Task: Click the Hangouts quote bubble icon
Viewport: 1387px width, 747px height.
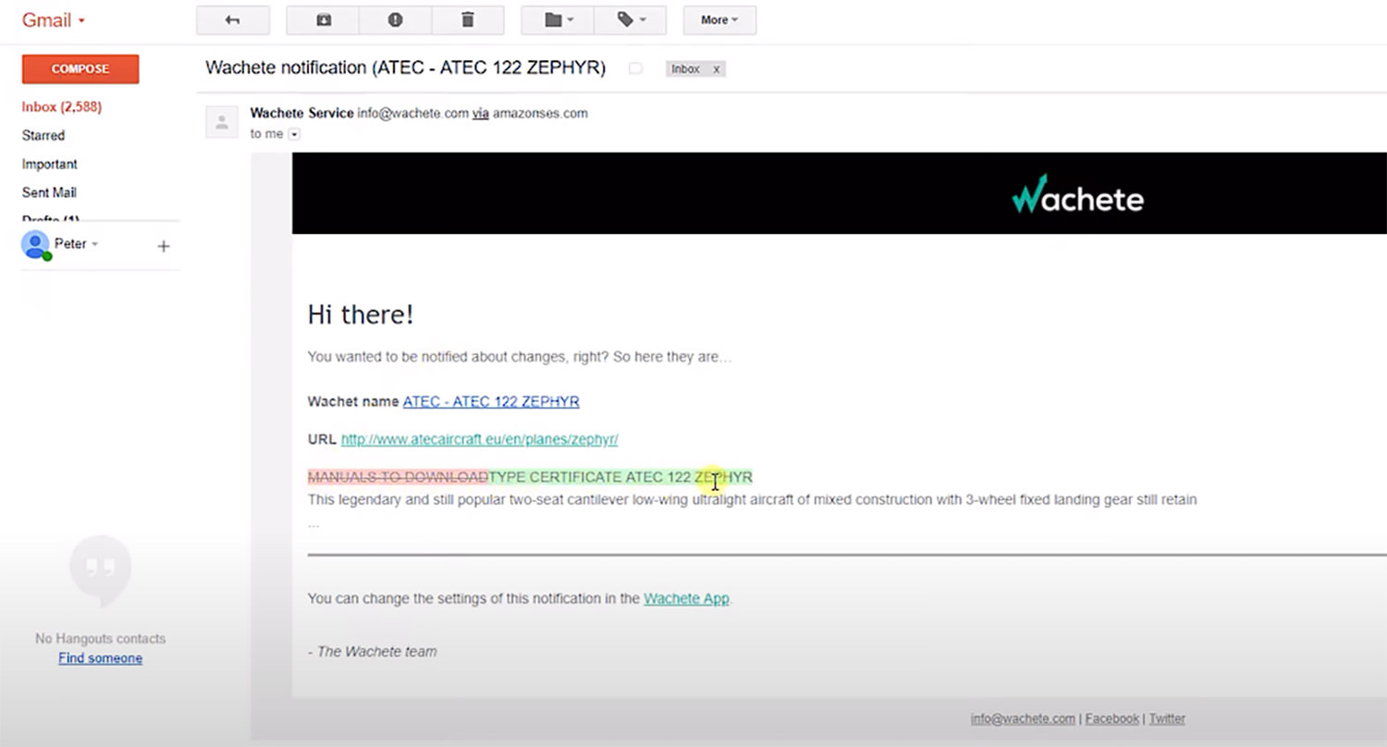Action: pos(100,569)
